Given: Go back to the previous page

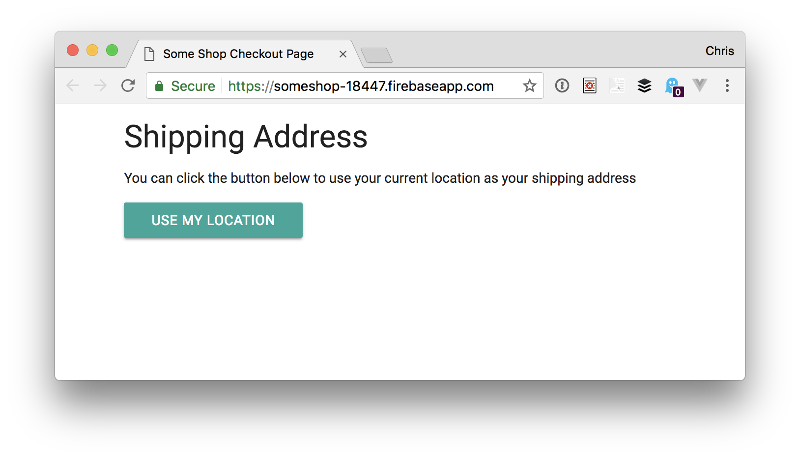Looking at the screenshot, I should pyautogui.click(x=73, y=86).
